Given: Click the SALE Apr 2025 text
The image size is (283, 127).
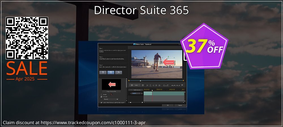Looking at the screenshot, I should point(27,71).
